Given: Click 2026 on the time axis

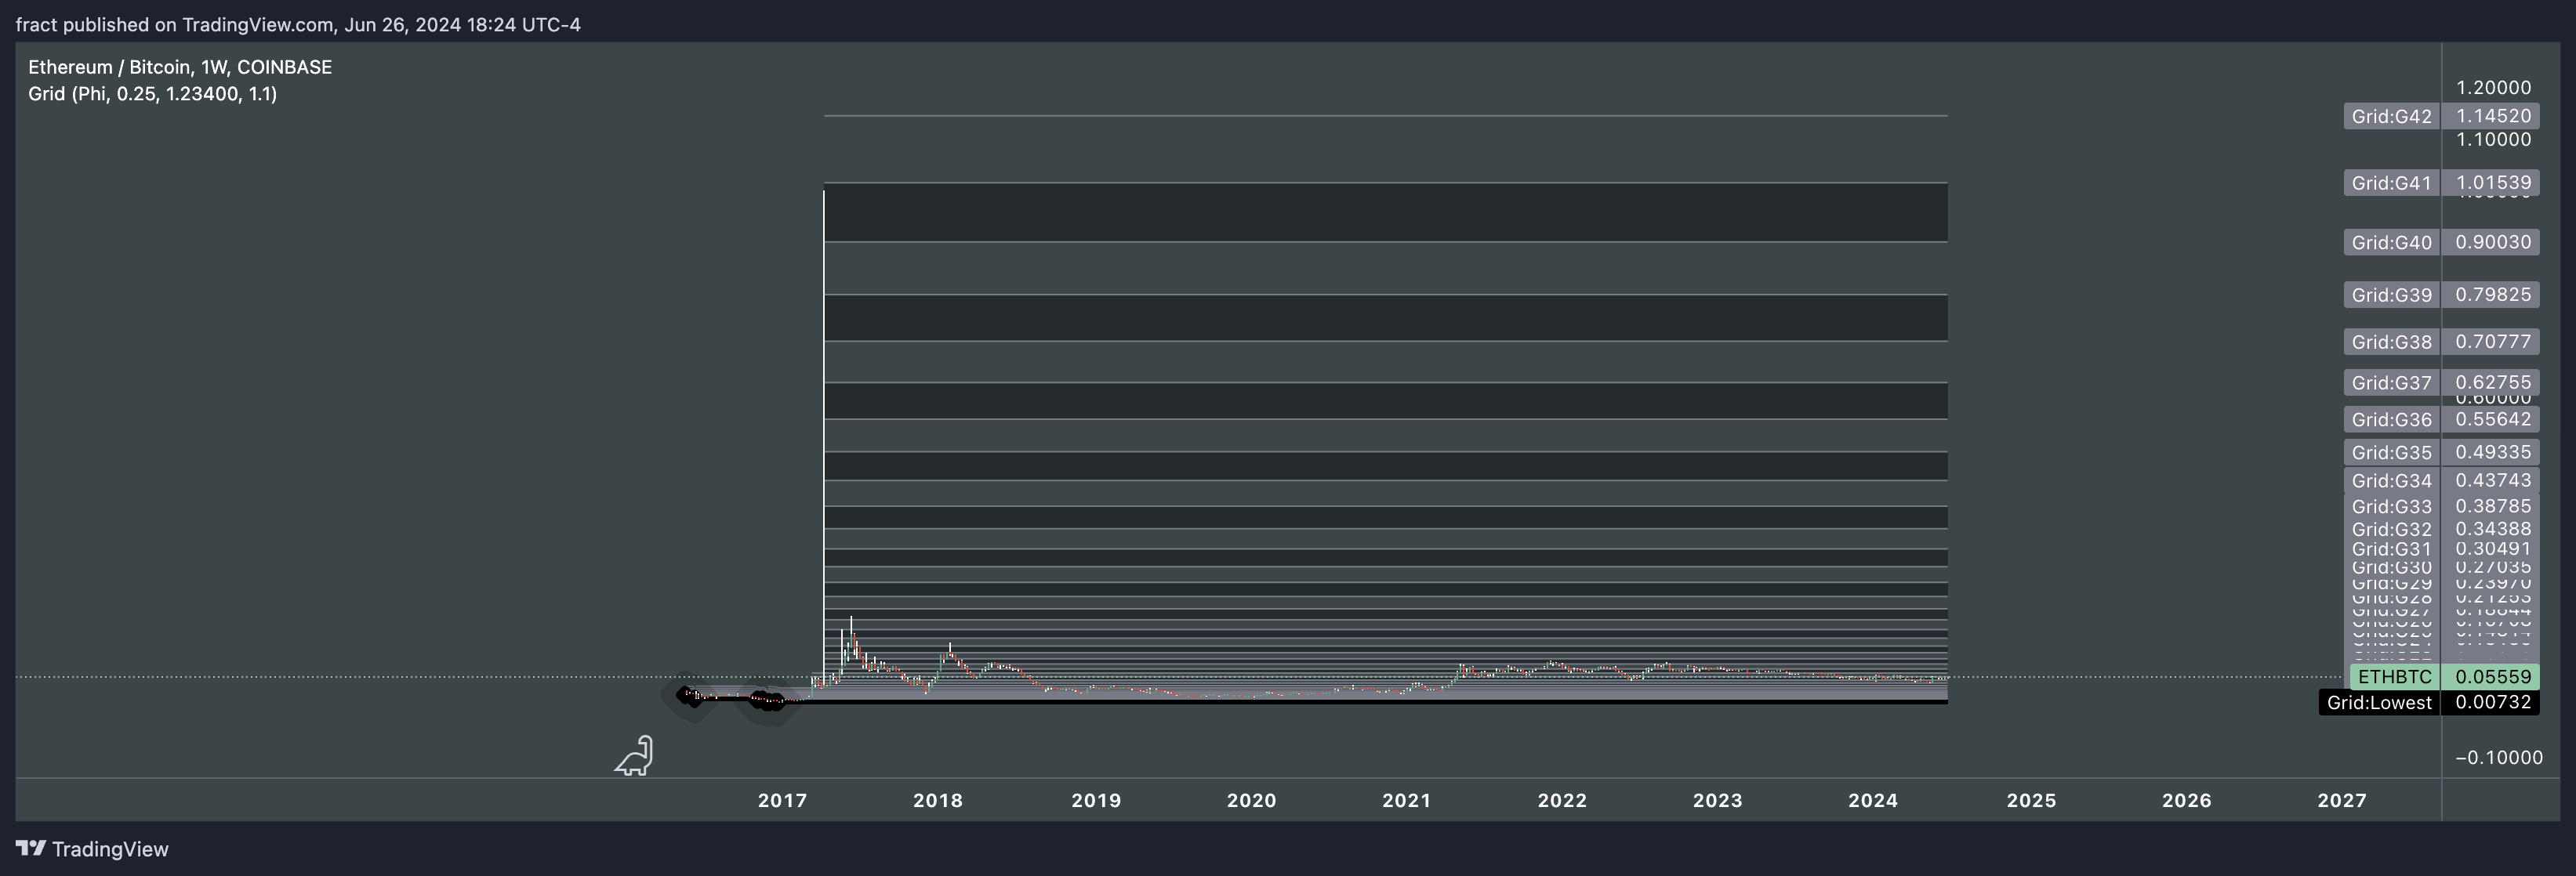Looking at the screenshot, I should [x=2186, y=800].
